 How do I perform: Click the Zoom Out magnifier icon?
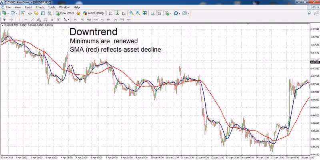(138, 13)
